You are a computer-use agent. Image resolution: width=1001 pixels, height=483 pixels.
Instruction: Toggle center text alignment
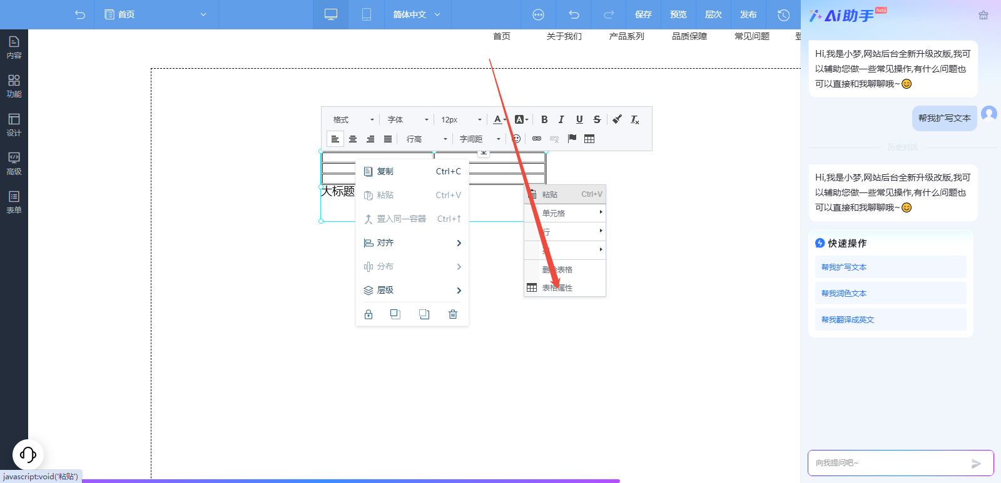(x=353, y=139)
